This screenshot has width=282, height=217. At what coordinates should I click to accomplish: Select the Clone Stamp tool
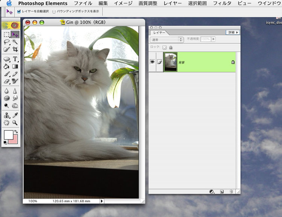6,115
